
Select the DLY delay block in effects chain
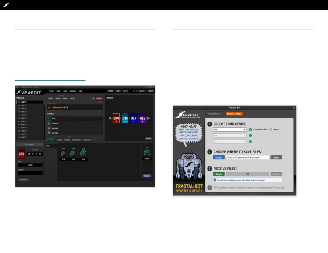click(134, 118)
